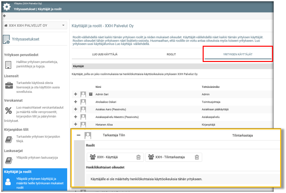Open the Laskusarjat section link
The width and height of the screenshot is (286, 193).
click(13, 151)
